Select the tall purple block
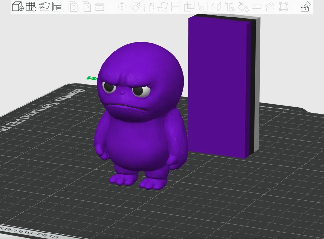Screen dimensions: 324x239 (224, 86)
